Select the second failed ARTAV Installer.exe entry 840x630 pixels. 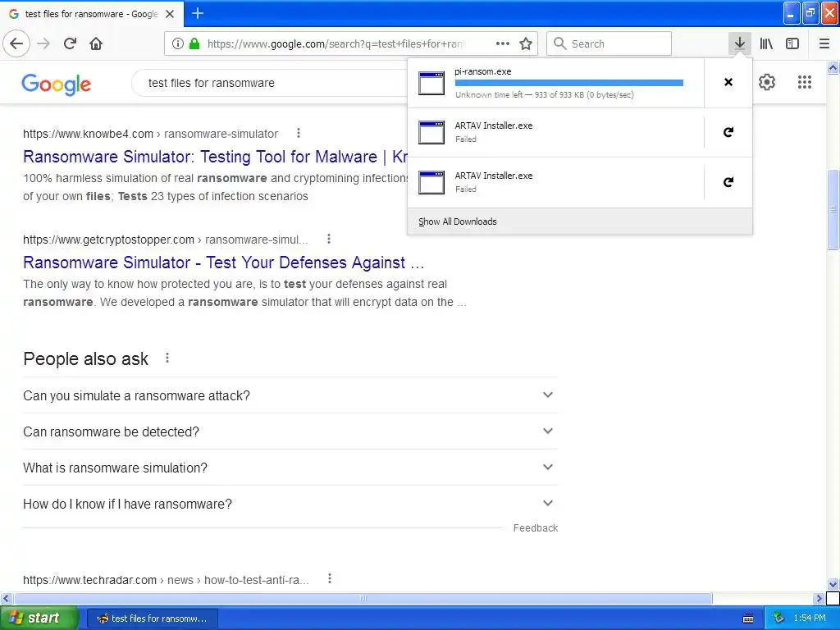tap(555, 182)
